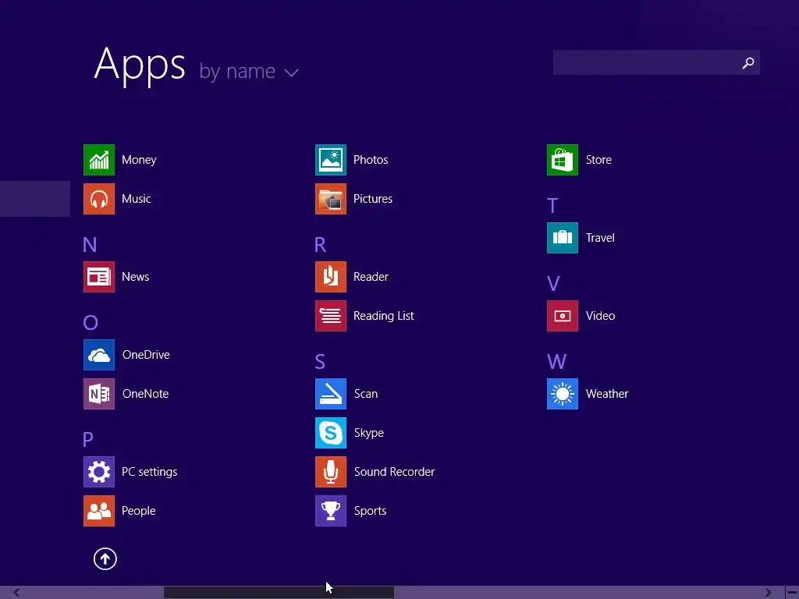Open the Sound Recorder microphone icon
799x599 pixels.
pyautogui.click(x=331, y=472)
